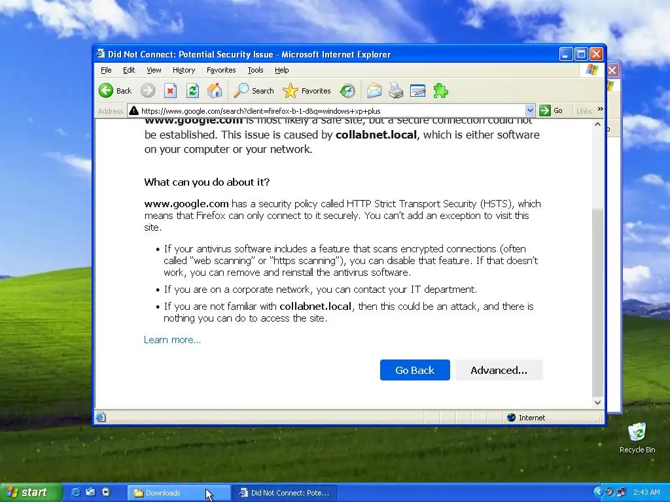Click the greyed Forward arrow button
The image size is (670, 502).
click(x=148, y=90)
